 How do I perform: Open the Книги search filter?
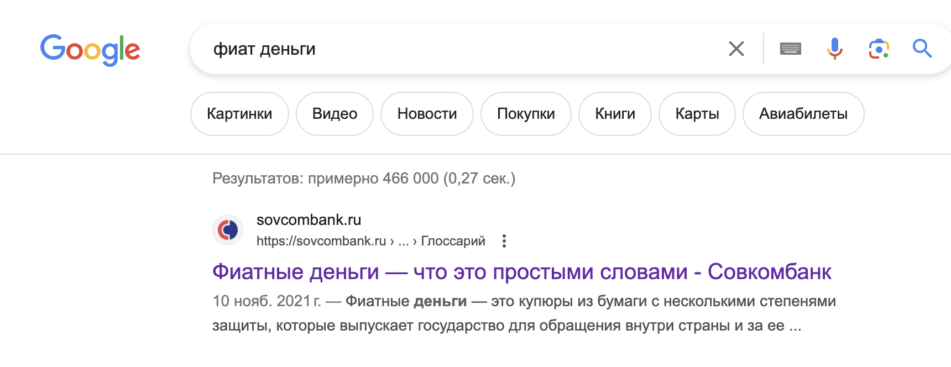(615, 114)
